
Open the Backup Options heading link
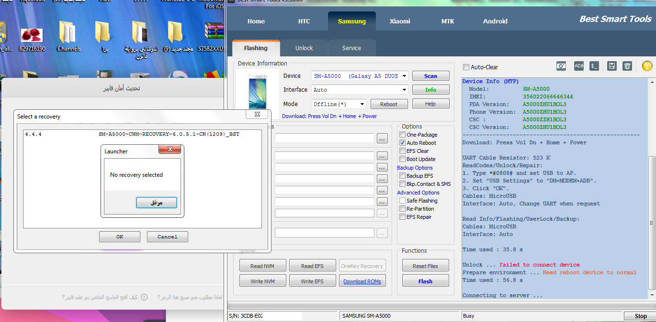(x=415, y=168)
